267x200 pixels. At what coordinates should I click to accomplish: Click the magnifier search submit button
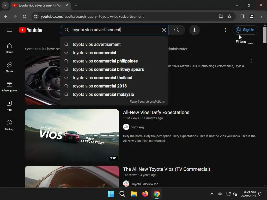point(177,30)
